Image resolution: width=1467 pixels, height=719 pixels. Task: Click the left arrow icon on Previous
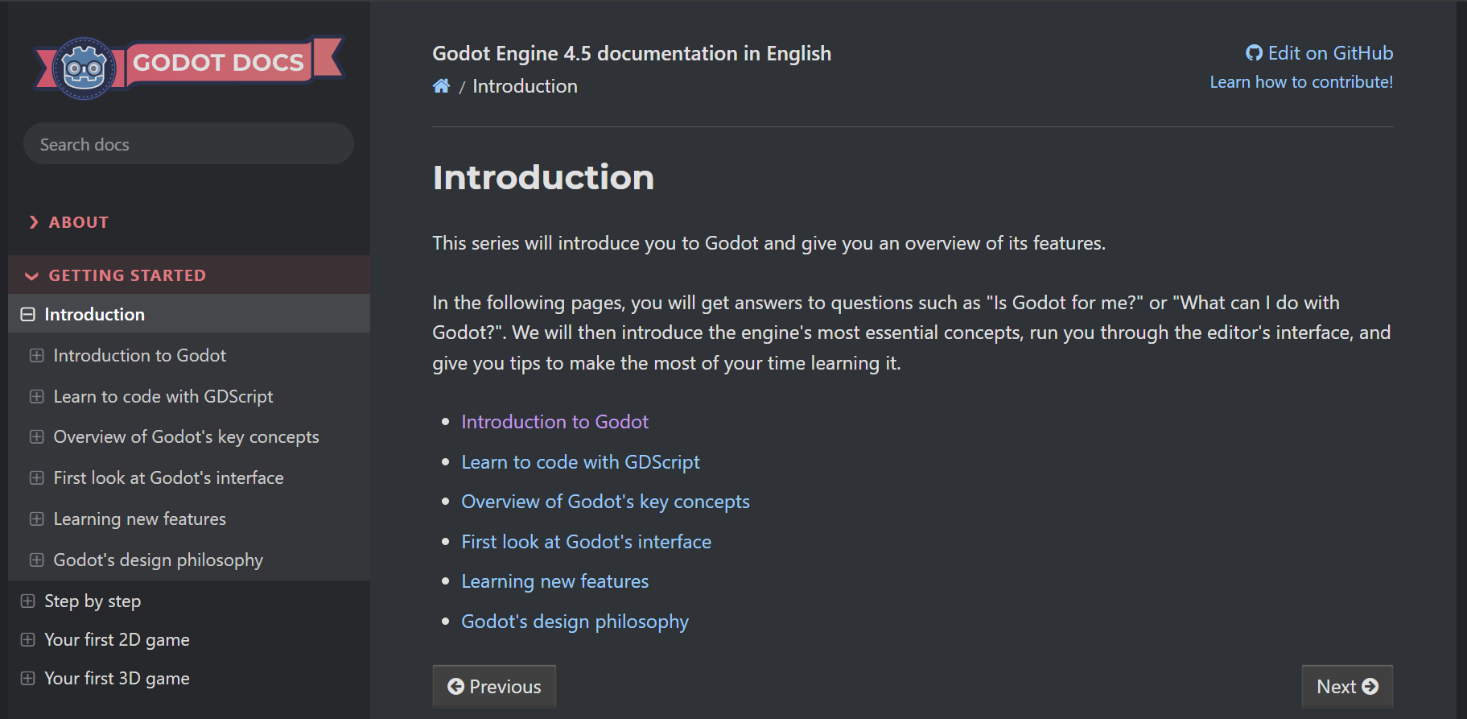click(x=455, y=687)
